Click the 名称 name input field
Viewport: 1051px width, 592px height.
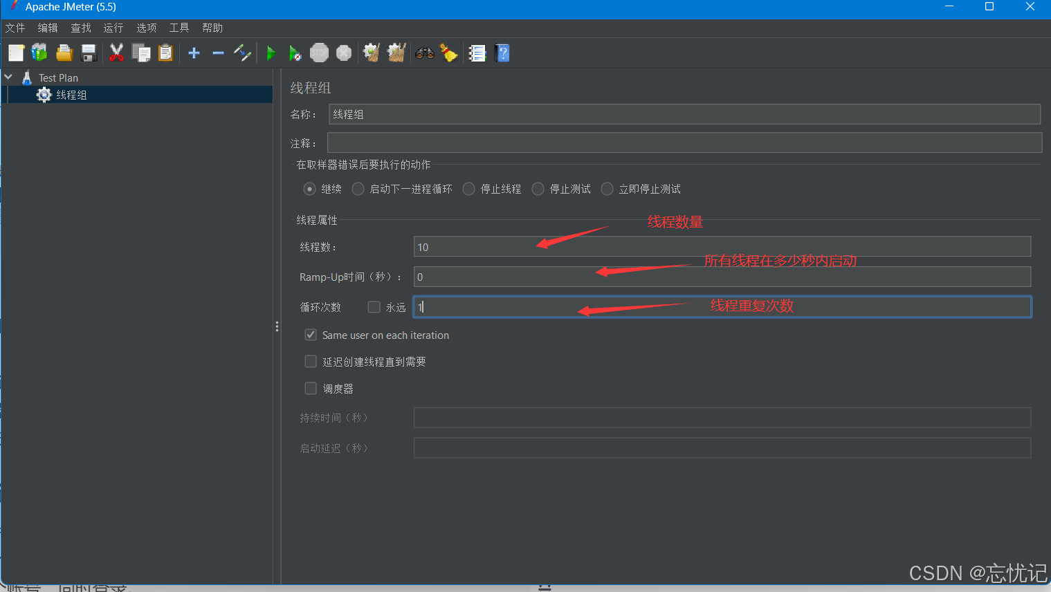tap(684, 114)
